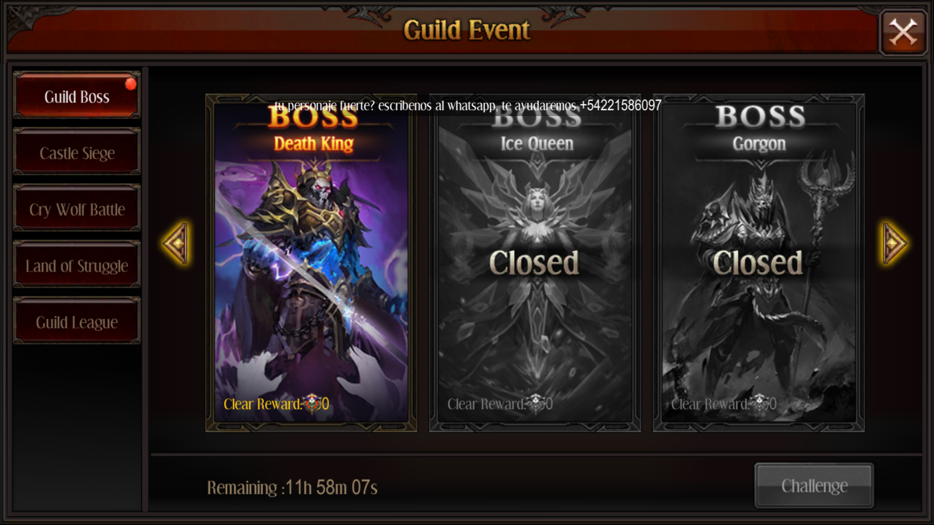Image resolution: width=934 pixels, height=525 pixels.
Task: Click the remaining time countdown text
Action: (x=292, y=487)
